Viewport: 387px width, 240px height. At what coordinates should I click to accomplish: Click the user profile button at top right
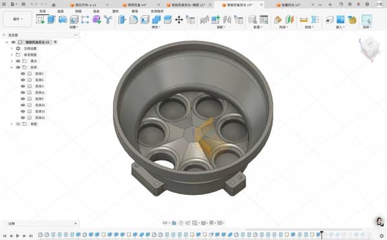(379, 5)
